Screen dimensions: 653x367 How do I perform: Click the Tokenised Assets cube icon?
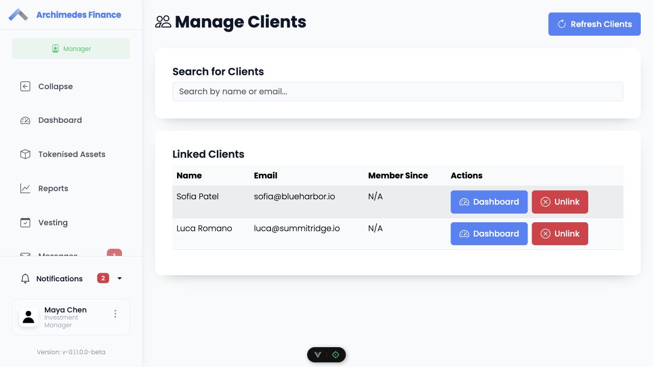point(25,154)
